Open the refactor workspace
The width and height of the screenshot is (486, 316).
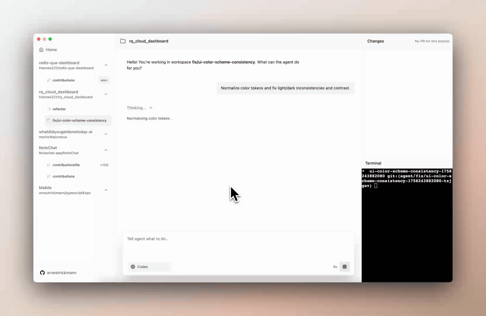pyautogui.click(x=59, y=109)
